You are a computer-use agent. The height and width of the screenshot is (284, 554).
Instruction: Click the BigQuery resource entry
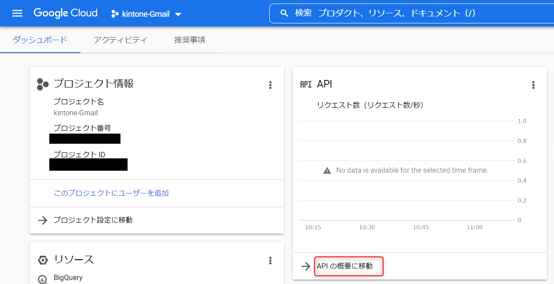click(68, 278)
